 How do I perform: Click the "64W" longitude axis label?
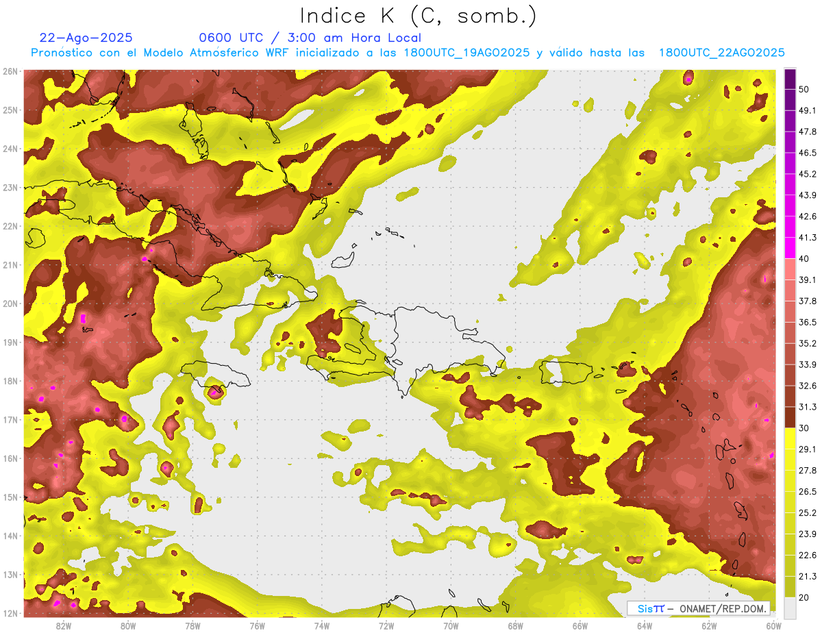[x=644, y=626]
